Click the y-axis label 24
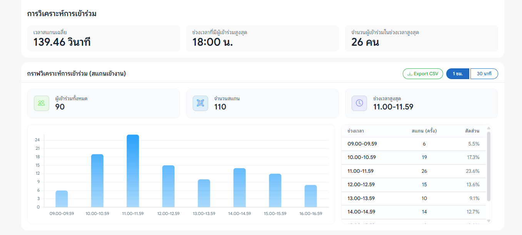 pyautogui.click(x=37, y=140)
